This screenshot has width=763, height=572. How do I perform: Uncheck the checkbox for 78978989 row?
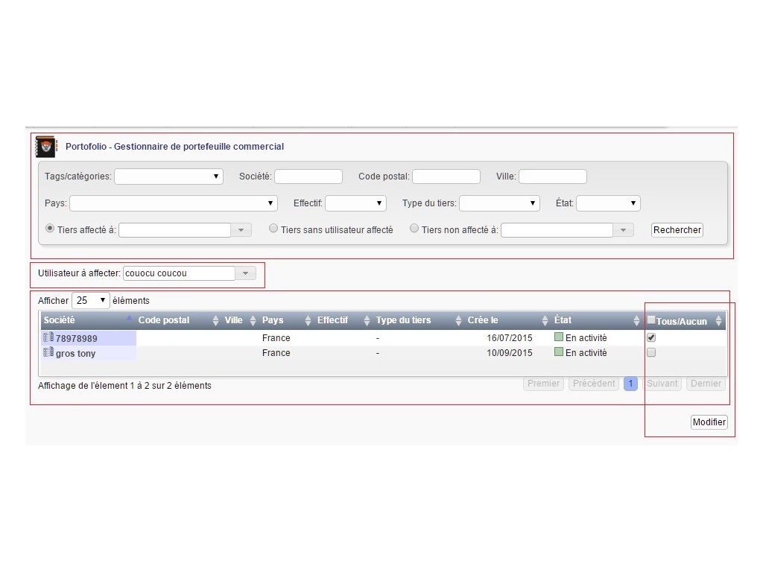[x=651, y=337]
